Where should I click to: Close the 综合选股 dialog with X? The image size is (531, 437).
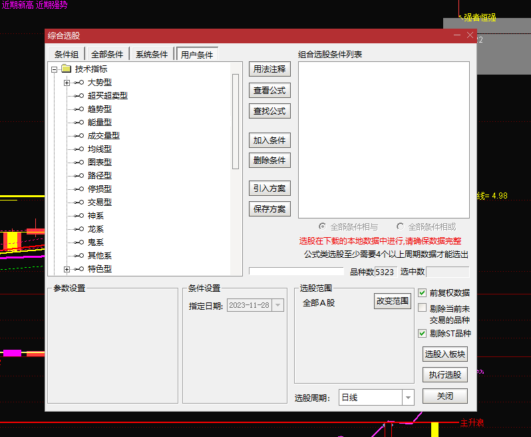pos(470,35)
